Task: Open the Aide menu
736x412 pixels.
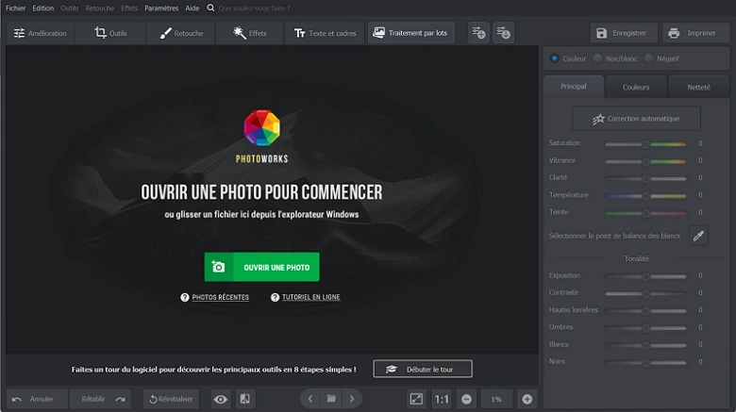Action: click(x=192, y=8)
